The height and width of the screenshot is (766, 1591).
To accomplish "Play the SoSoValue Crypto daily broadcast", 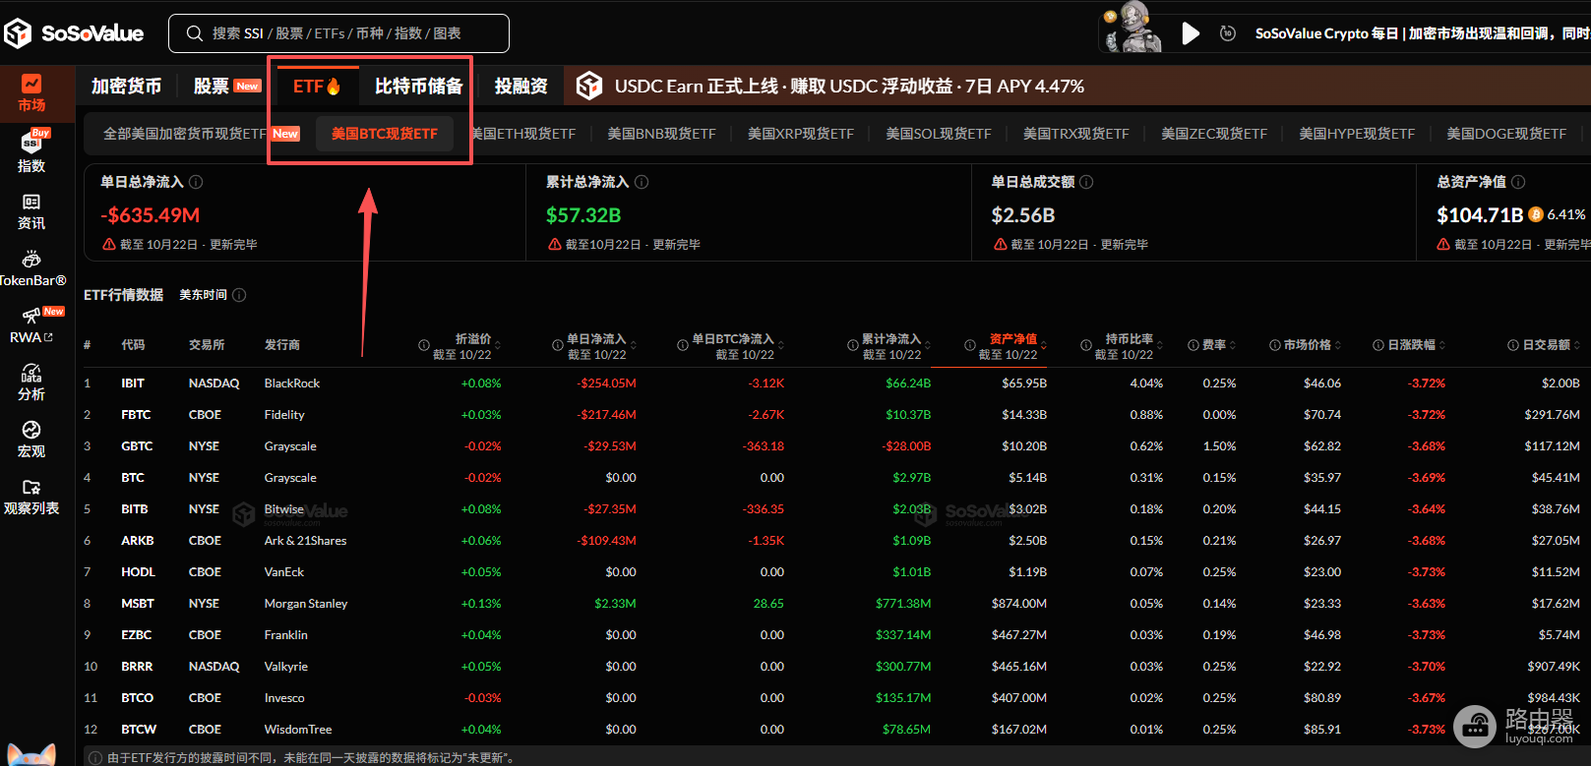I will click(1191, 33).
